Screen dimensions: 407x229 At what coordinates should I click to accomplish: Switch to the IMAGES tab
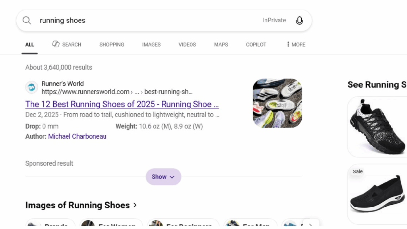[x=151, y=45]
